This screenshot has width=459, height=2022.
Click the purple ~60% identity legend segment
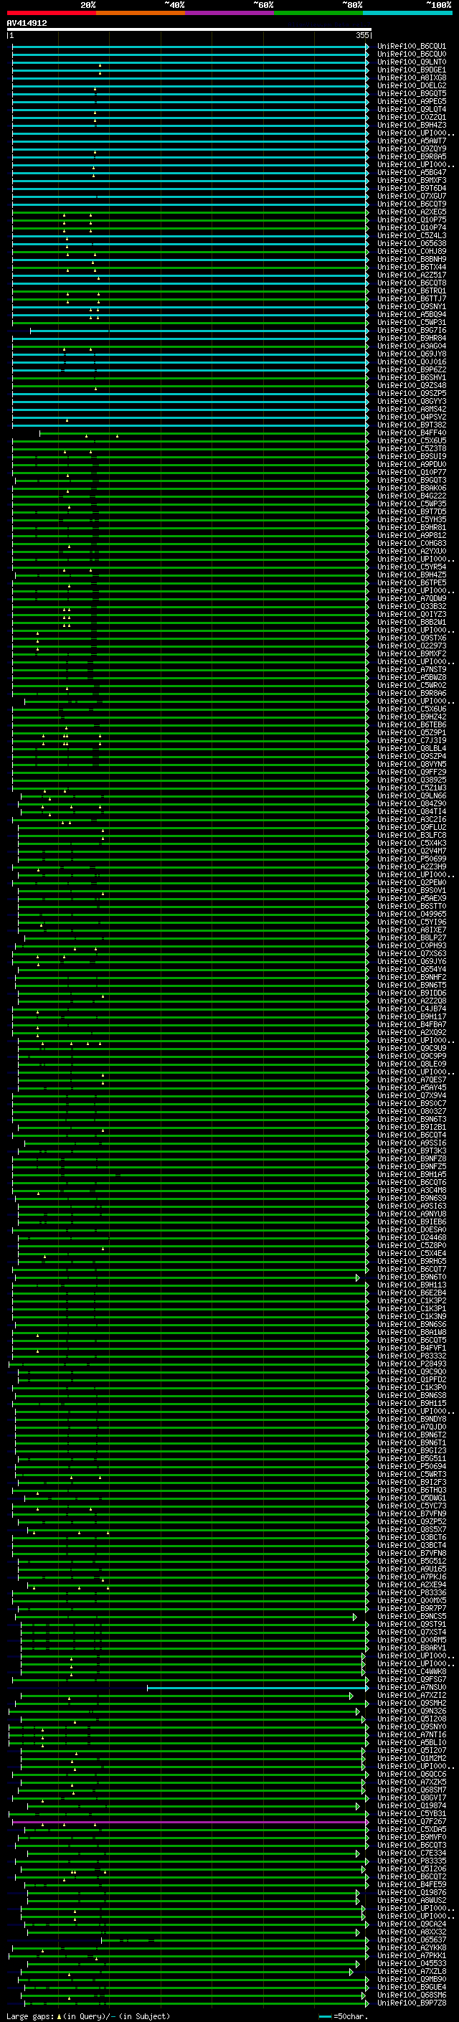pos(229,13)
